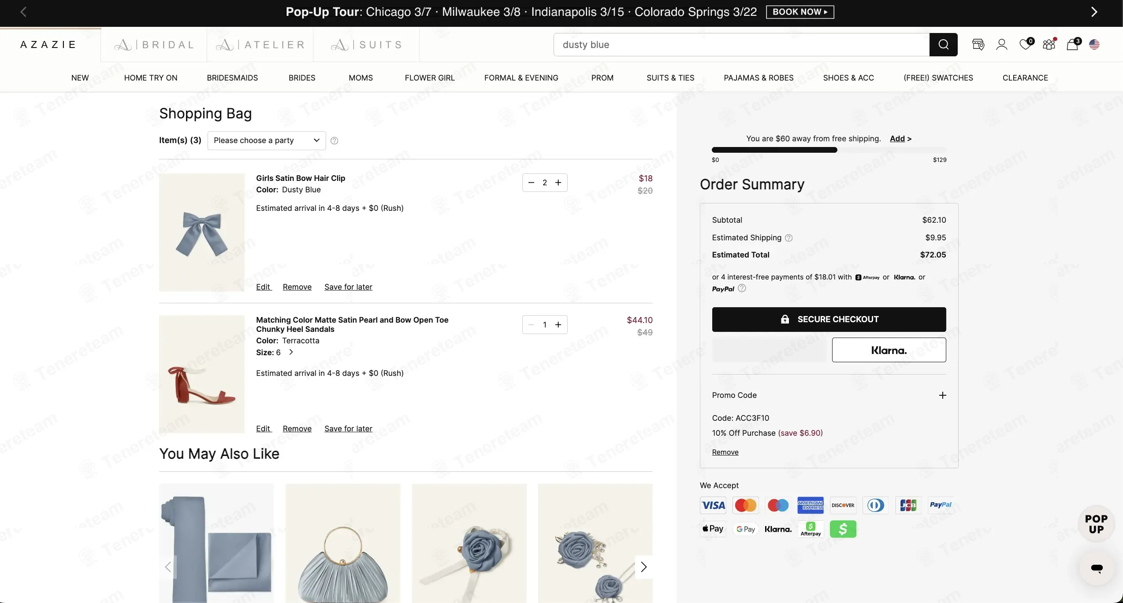The height and width of the screenshot is (603, 1123).
Task: Click the POP UP floating badge
Action: (1096, 524)
